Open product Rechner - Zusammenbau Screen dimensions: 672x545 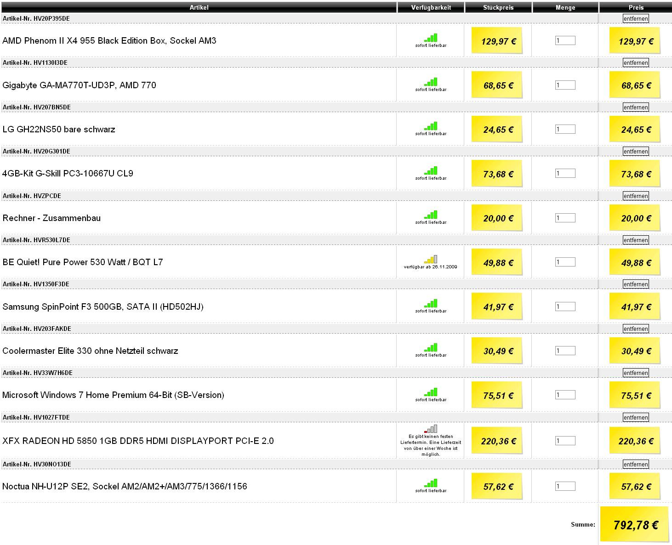point(51,218)
